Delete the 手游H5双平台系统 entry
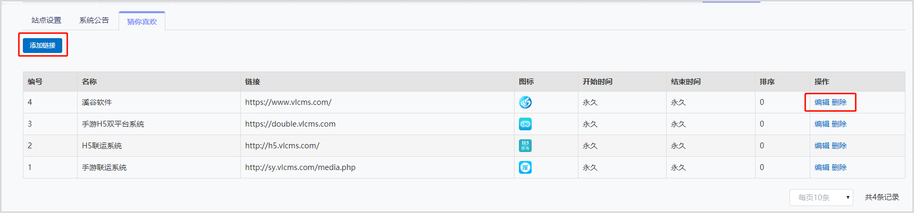 click(x=839, y=124)
